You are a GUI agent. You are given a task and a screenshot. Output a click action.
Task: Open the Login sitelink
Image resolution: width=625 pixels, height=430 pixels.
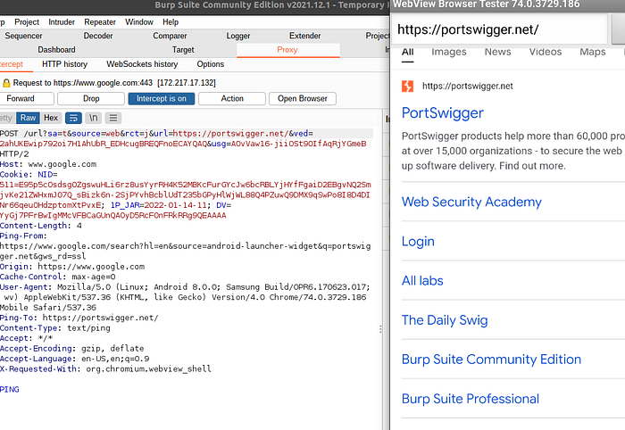[x=418, y=241]
